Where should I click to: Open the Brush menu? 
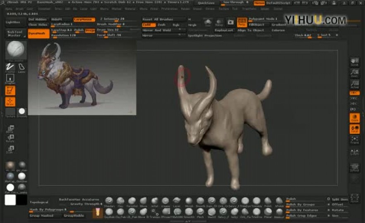(19, 9)
